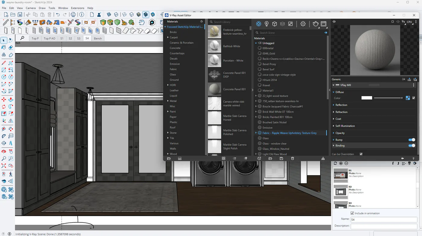Viewport: 422px width, 236px height.
Task: Open the Geometries panel in V-Ray Asset Editor
Action: pos(275,23)
